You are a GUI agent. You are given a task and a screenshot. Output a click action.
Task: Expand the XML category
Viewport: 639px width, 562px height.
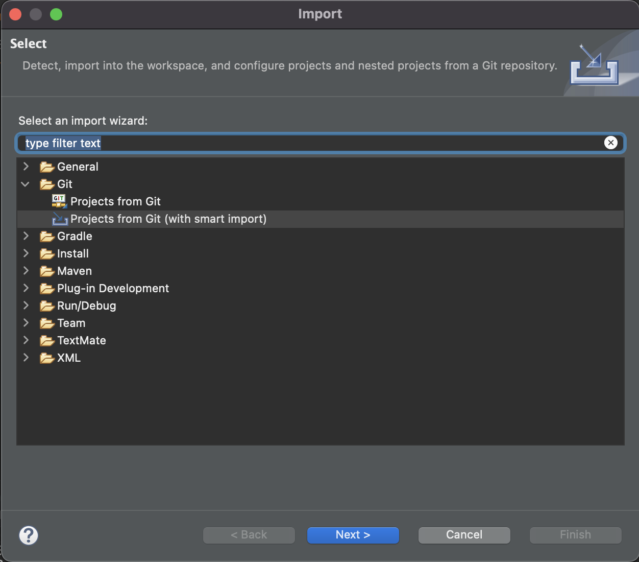point(26,358)
